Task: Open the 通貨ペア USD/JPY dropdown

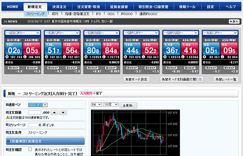Action: 37,105
